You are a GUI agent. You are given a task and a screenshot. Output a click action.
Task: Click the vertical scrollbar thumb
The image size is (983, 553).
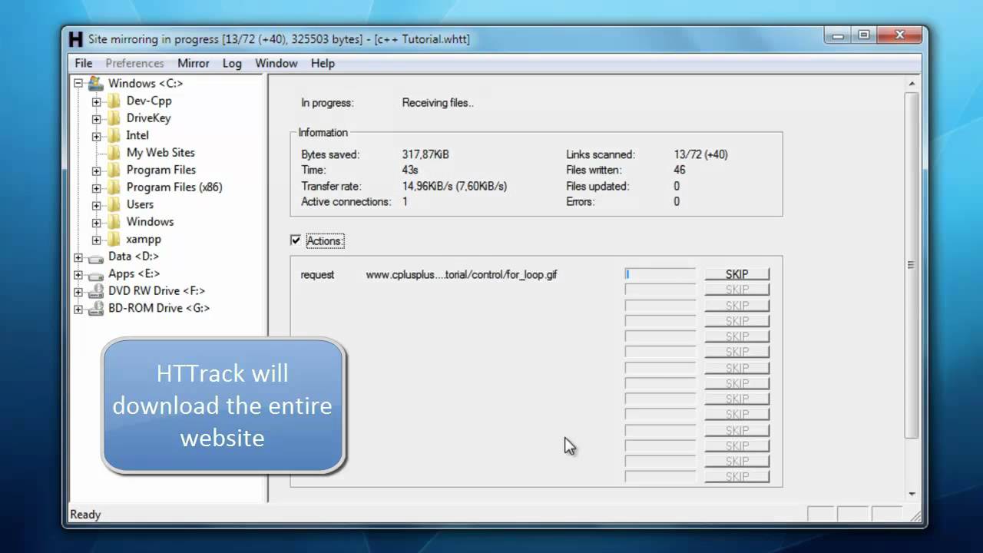tap(911, 265)
